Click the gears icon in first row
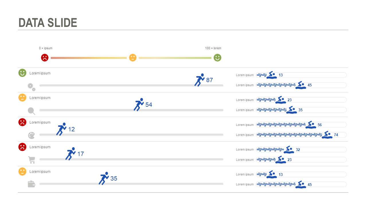The height and width of the screenshot is (206, 367). tap(31, 87)
